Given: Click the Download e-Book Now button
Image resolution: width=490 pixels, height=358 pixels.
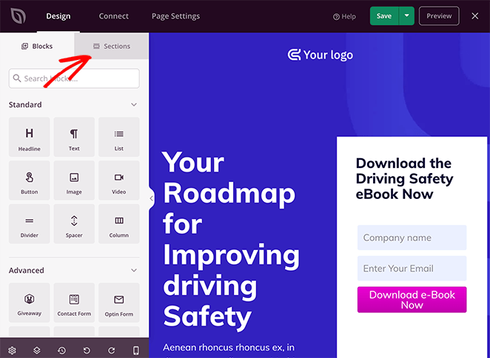Looking at the screenshot, I should point(412,300).
